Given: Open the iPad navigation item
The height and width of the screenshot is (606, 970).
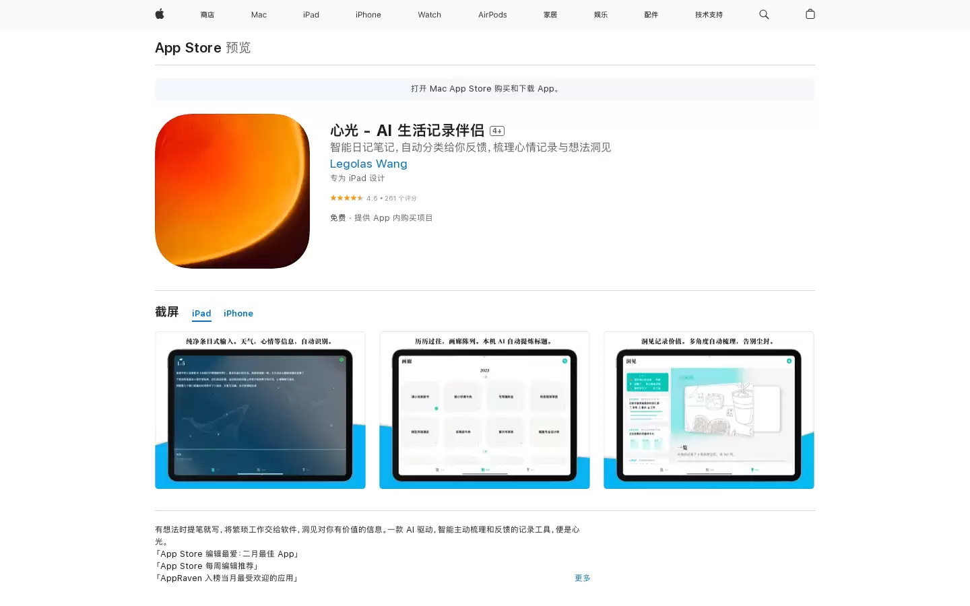Looking at the screenshot, I should (311, 15).
